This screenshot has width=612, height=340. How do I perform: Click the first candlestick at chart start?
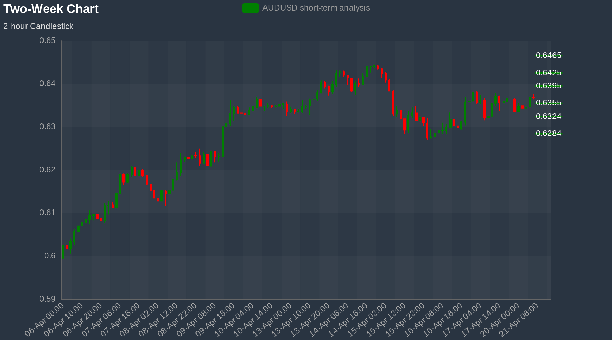[x=63, y=252]
